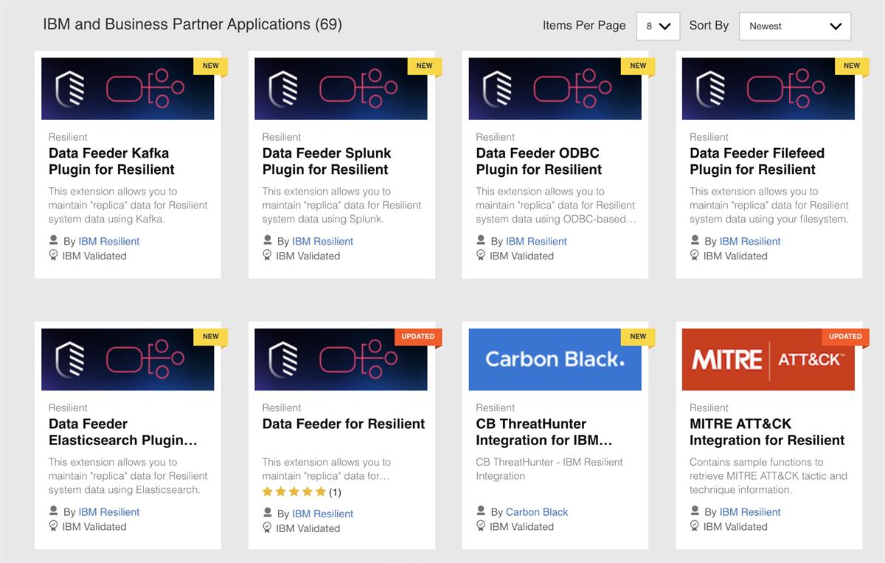The width and height of the screenshot is (885, 563).
Task: Click the Carbon Black logo banner
Action: pyautogui.click(x=555, y=359)
